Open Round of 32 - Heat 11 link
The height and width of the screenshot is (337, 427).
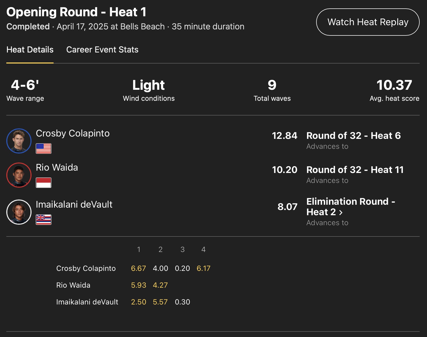pos(355,170)
